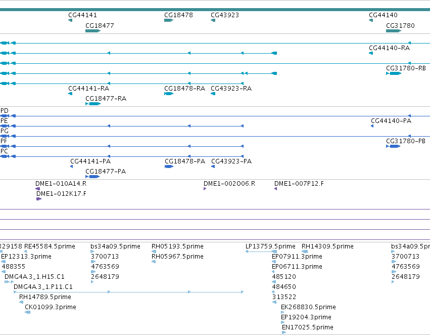This screenshot has height=335, width=430.
Task: Select the CG44141 gene label
Action: 82,15
